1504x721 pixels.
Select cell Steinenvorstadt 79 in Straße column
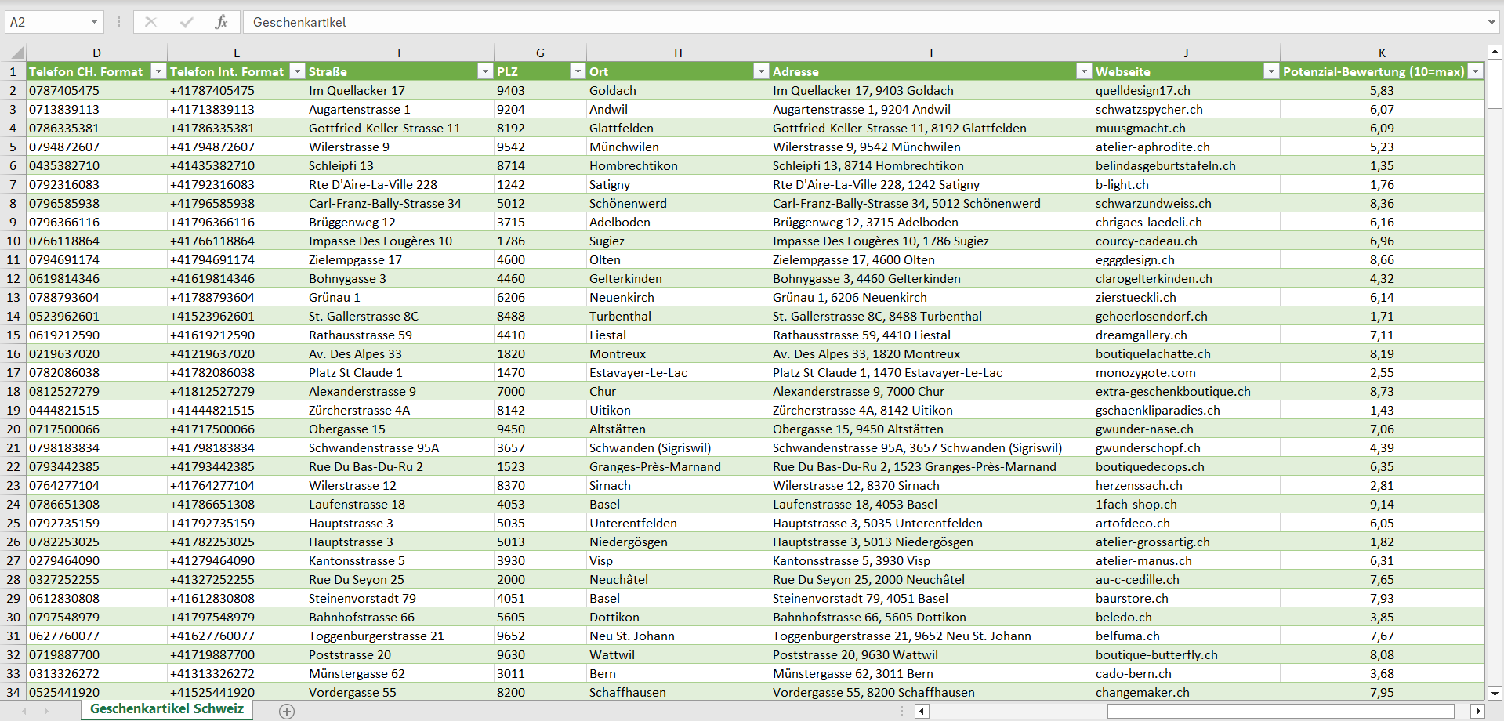[400, 598]
